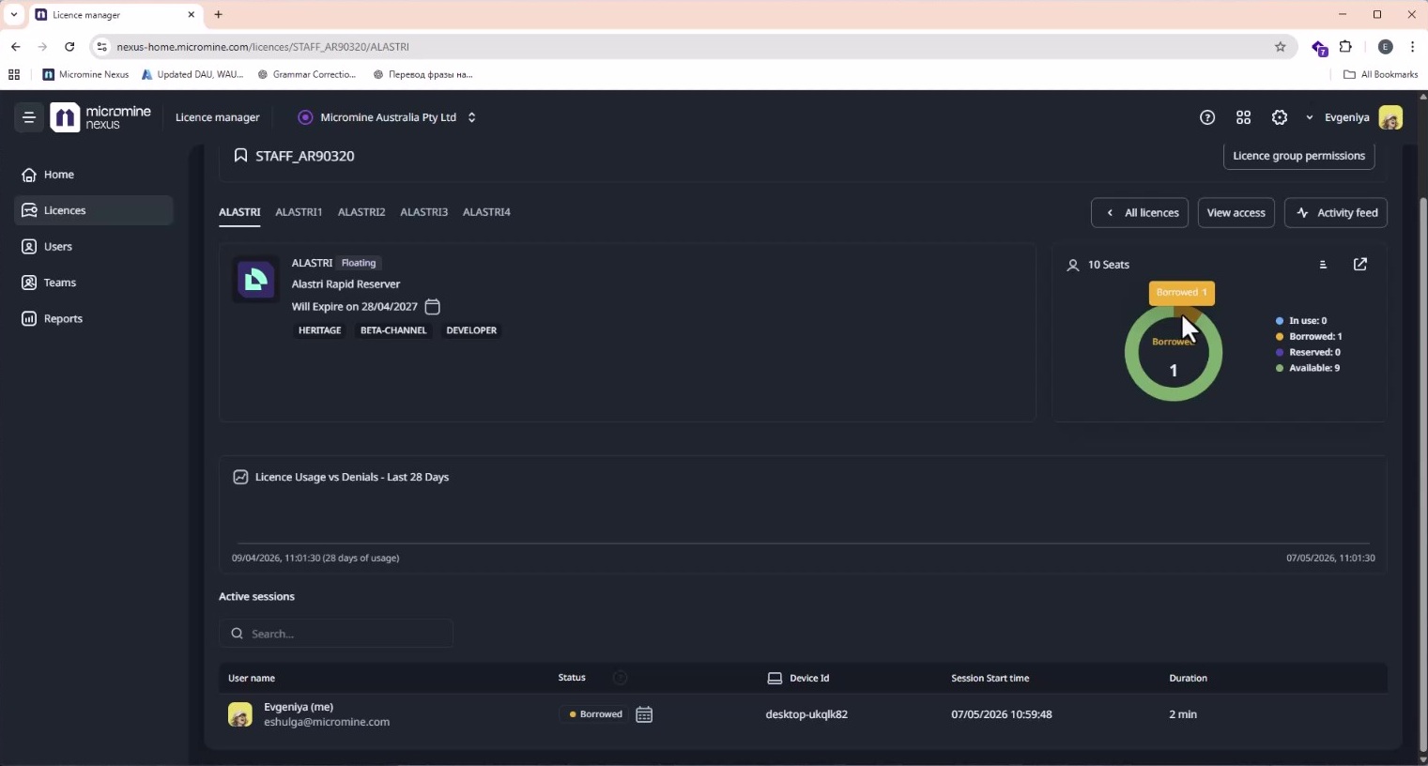Toggle the Reserved legend item
The width and height of the screenshot is (1428, 766).
coord(1308,352)
